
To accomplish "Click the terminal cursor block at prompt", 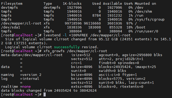I will point(45,95).
